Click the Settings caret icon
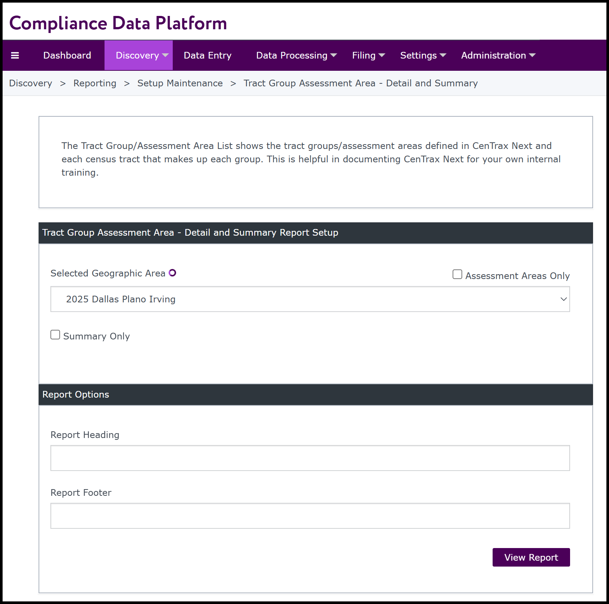Image resolution: width=609 pixels, height=604 pixels. coord(443,55)
